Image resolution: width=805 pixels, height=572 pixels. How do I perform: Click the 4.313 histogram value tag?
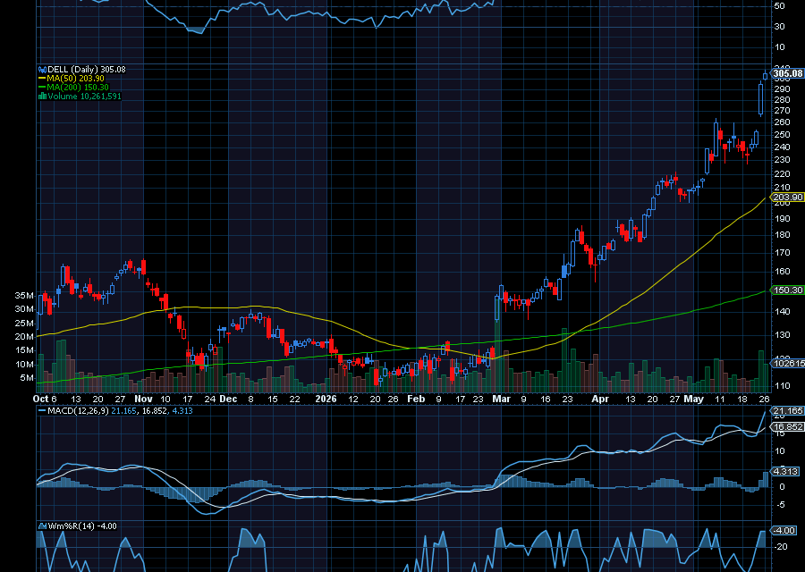tap(785, 471)
